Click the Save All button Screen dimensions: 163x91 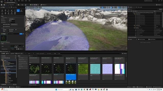pos(18,54)
